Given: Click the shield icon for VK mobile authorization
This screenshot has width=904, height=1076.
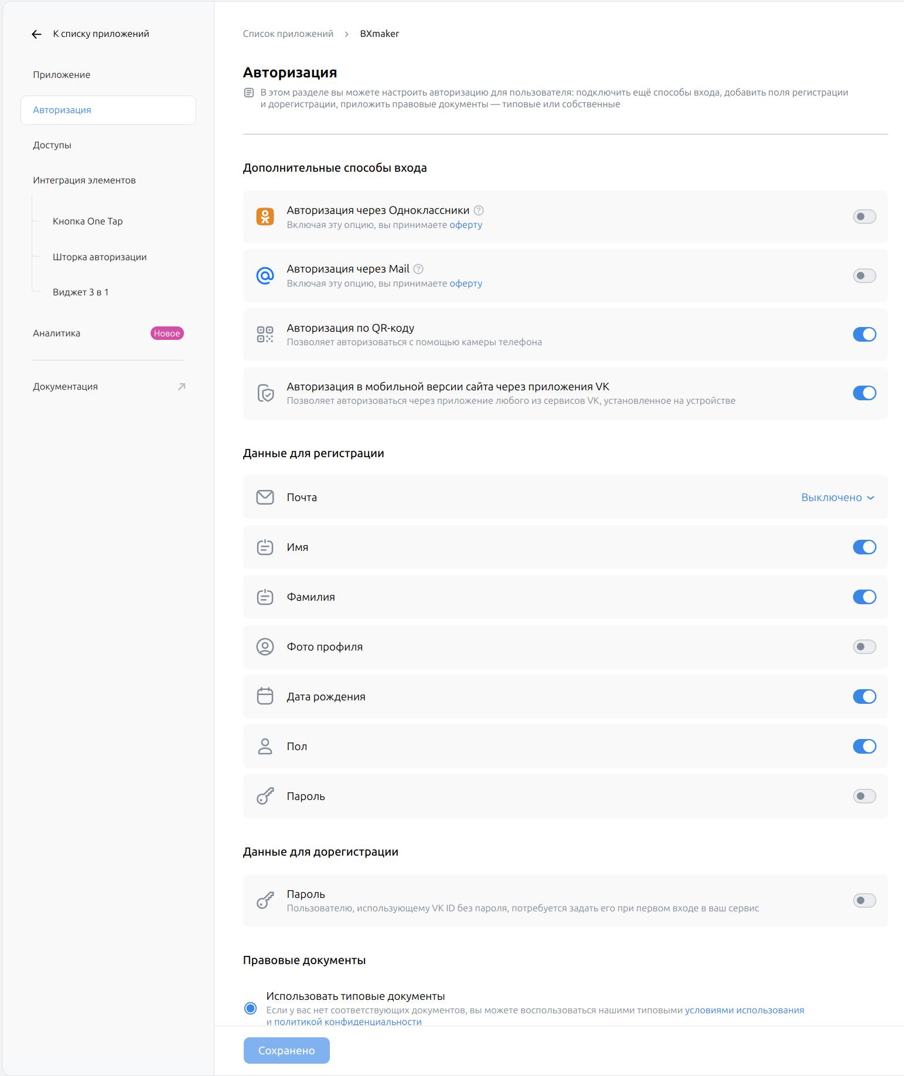Looking at the screenshot, I should pos(265,393).
